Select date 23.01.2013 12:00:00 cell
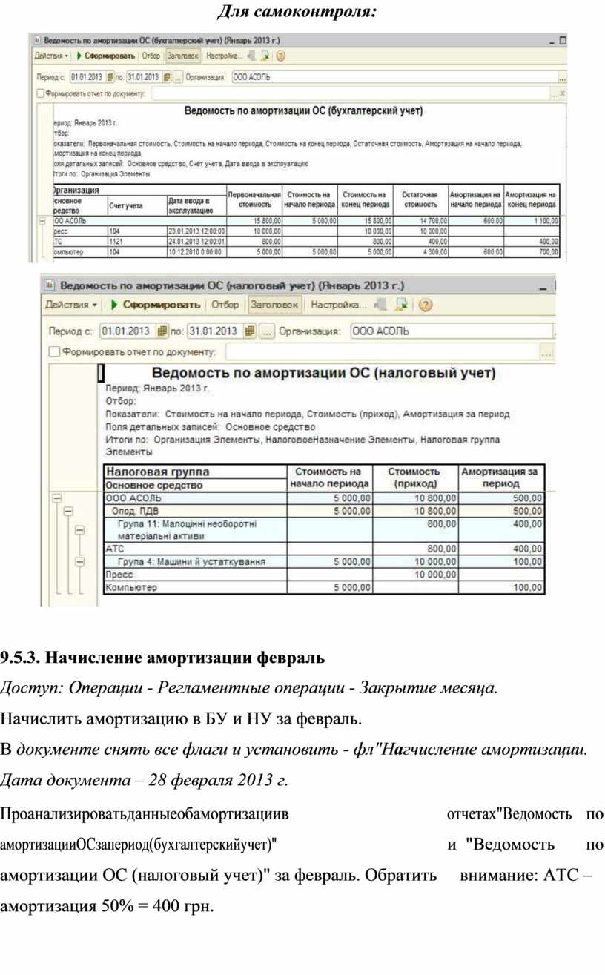Image resolution: width=605 pixels, height=975 pixels. (196, 231)
